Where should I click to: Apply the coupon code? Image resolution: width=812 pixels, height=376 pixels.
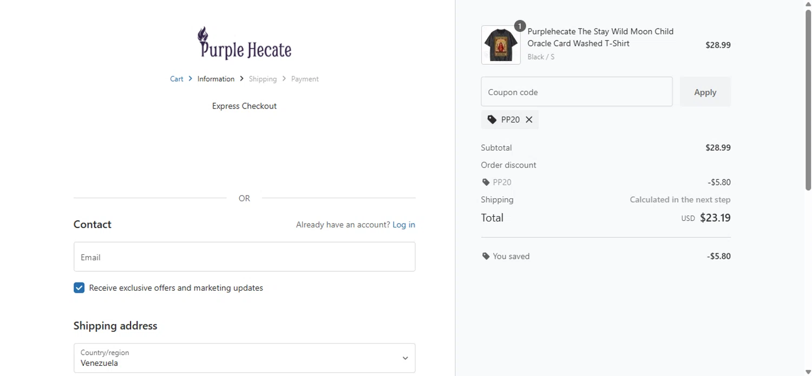705,92
